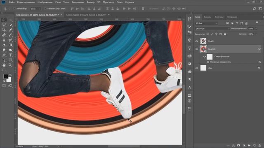Click the foreground color swatch
The image size is (264, 148).
6,76
